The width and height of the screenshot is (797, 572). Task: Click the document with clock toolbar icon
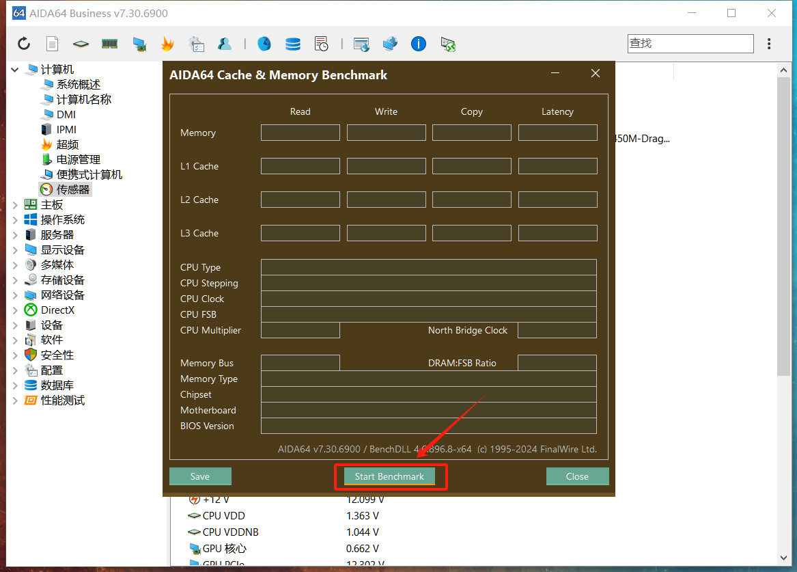pyautogui.click(x=321, y=44)
